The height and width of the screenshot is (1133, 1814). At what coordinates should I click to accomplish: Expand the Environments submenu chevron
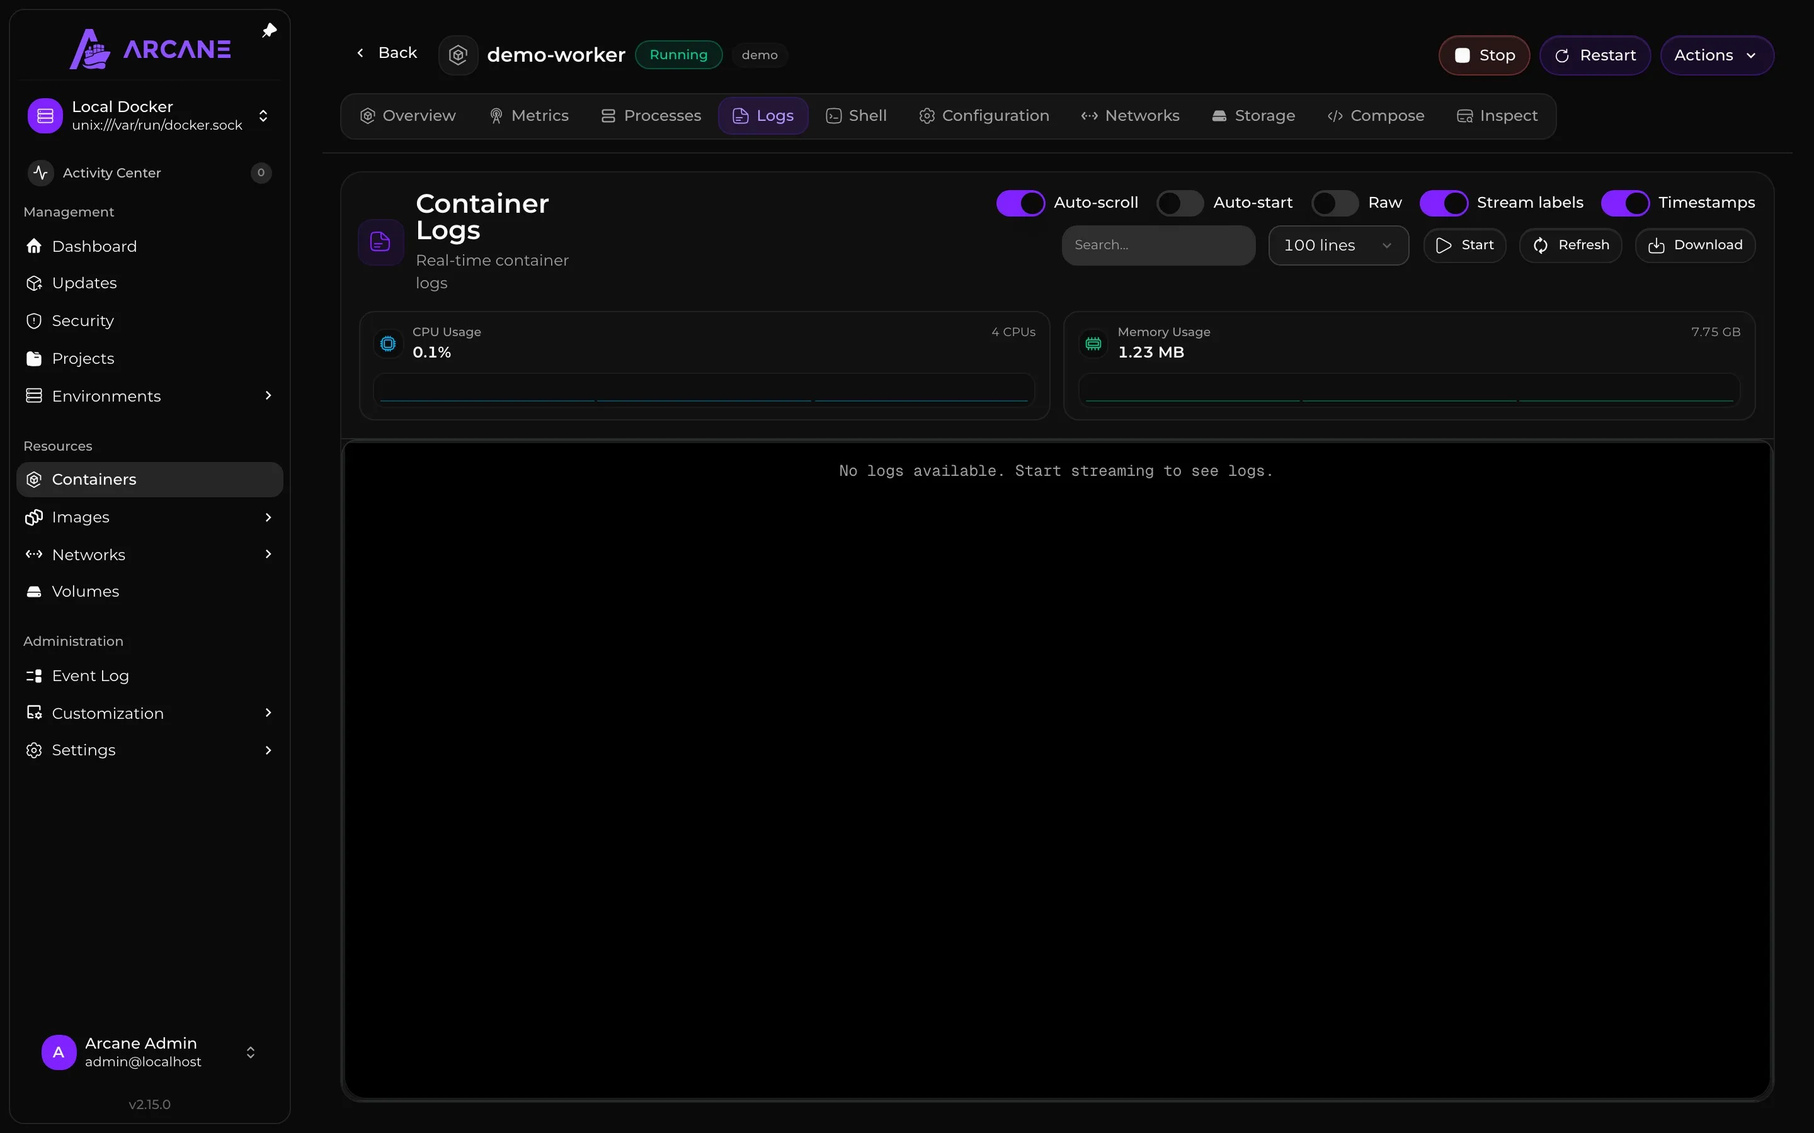(x=268, y=396)
